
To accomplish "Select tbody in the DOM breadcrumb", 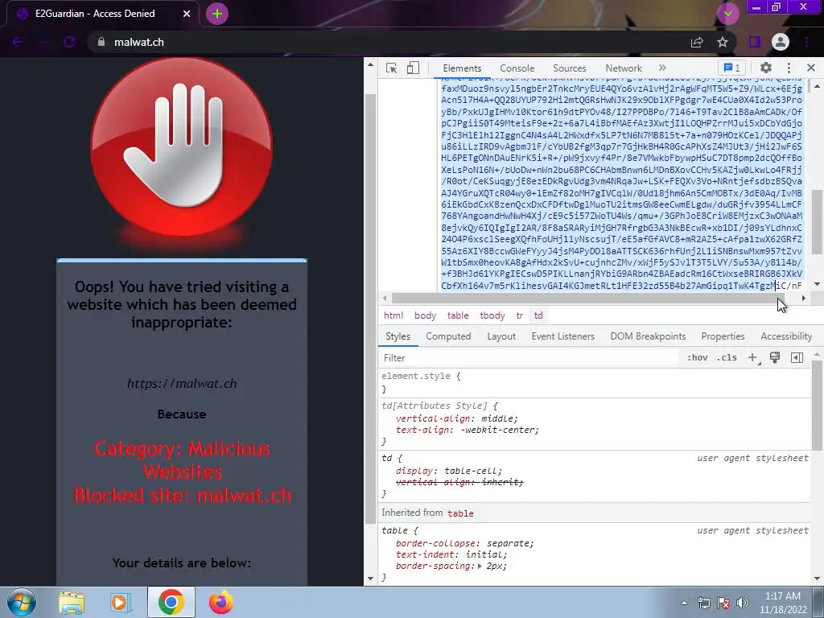I will click(x=492, y=315).
